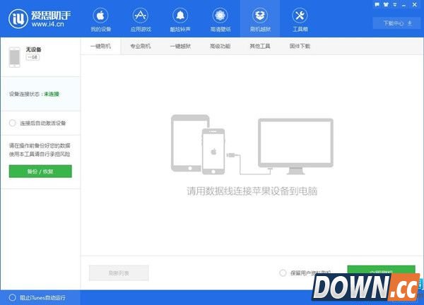Open 应用游戏 apps and games section
Image resolution: width=424 pixels, height=305 pixels.
click(x=141, y=20)
